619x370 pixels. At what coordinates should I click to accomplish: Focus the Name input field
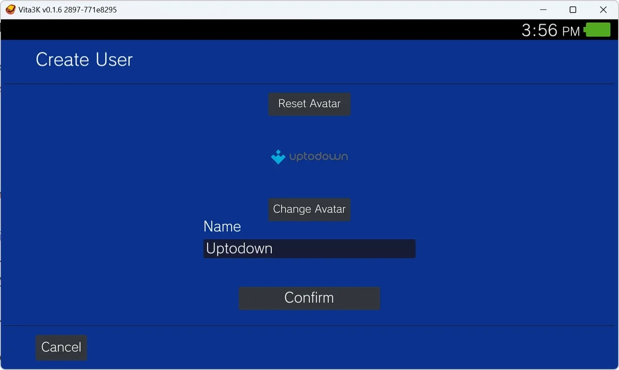(x=309, y=248)
